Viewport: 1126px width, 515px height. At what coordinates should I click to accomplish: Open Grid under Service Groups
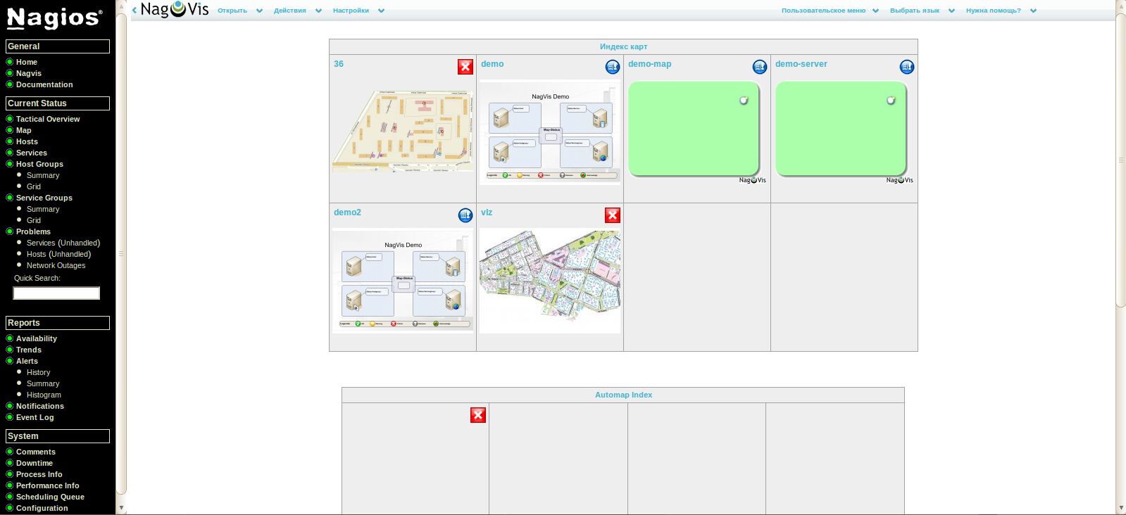coord(34,220)
